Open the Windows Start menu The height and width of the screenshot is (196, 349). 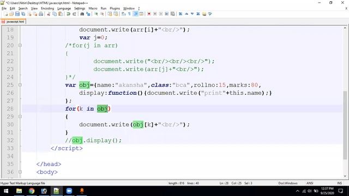[6, 191]
